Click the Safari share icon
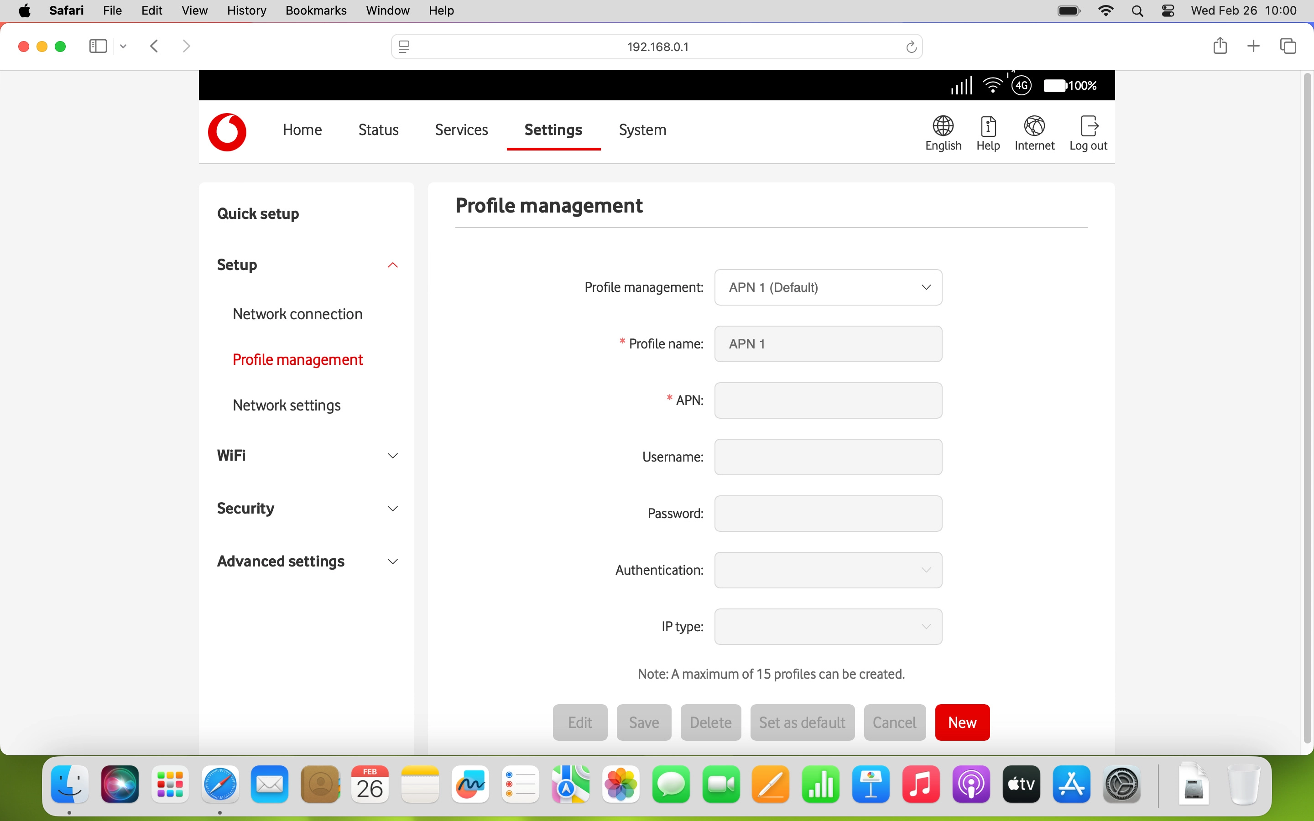This screenshot has height=821, width=1314. click(1220, 46)
